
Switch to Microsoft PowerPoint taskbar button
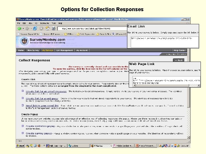point(146,146)
